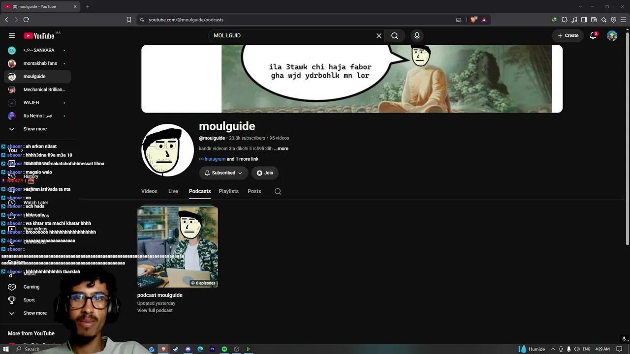Open the account avatar menu

pyautogui.click(x=612, y=35)
